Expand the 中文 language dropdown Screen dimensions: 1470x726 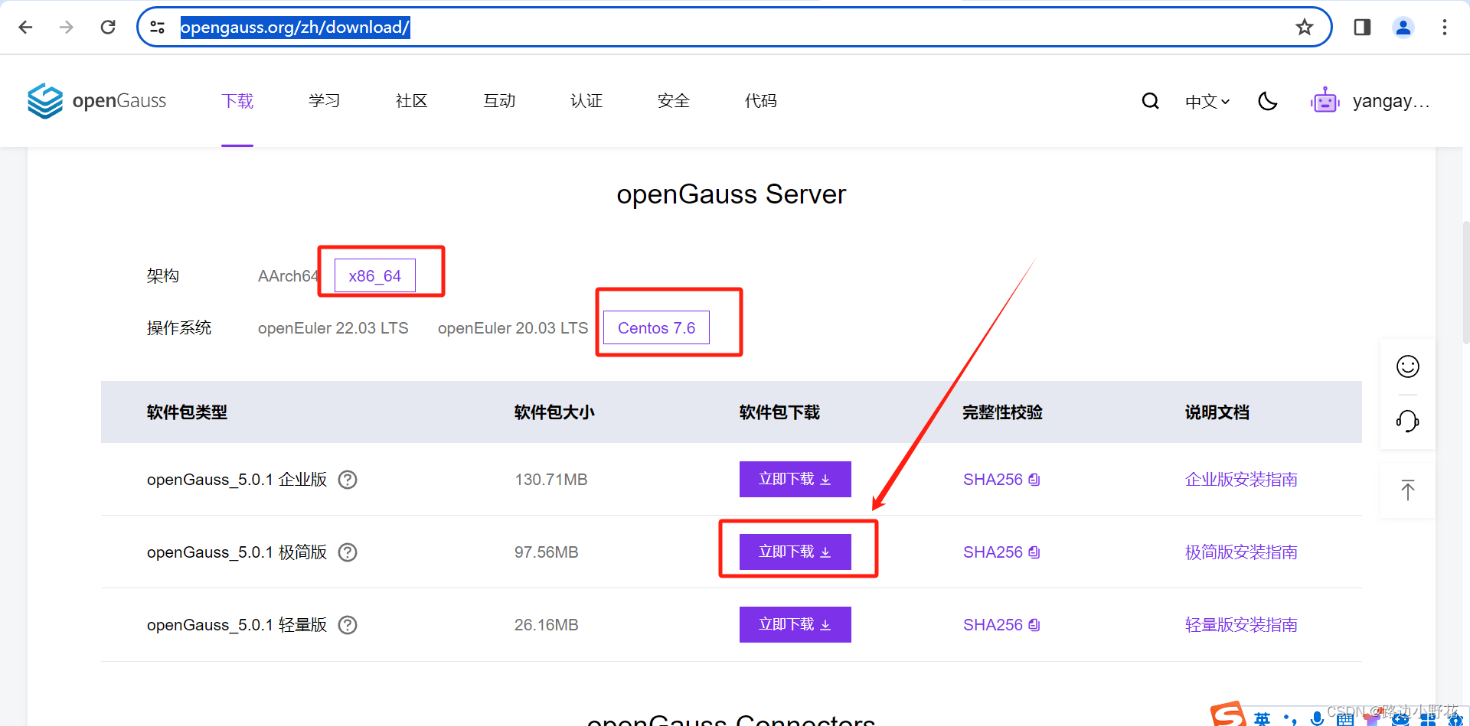pos(1207,101)
